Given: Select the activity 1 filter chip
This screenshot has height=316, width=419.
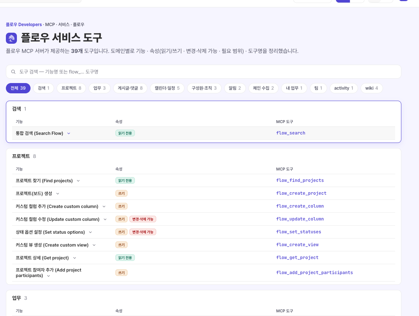Looking at the screenshot, I should pos(344,88).
